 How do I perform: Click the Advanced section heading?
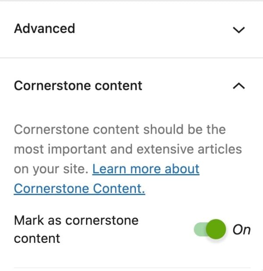coord(44,29)
